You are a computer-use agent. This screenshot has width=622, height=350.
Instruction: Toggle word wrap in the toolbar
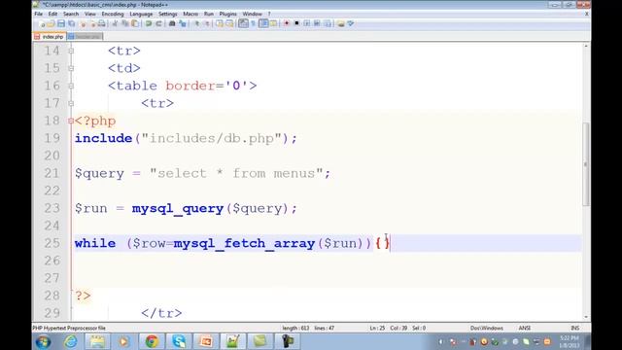(x=243, y=23)
